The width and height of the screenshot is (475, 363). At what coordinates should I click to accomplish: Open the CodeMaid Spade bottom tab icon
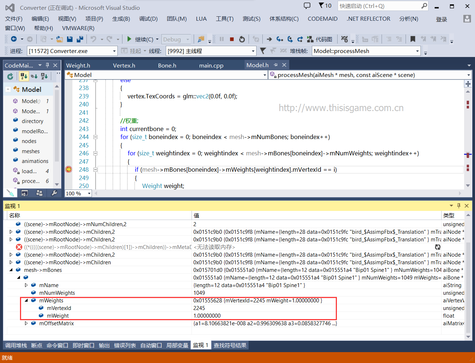point(10,193)
